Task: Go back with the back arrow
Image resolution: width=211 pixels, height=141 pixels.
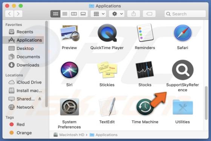Action: coord(9,14)
